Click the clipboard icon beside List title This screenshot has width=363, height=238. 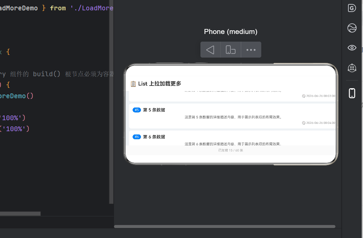pos(133,84)
